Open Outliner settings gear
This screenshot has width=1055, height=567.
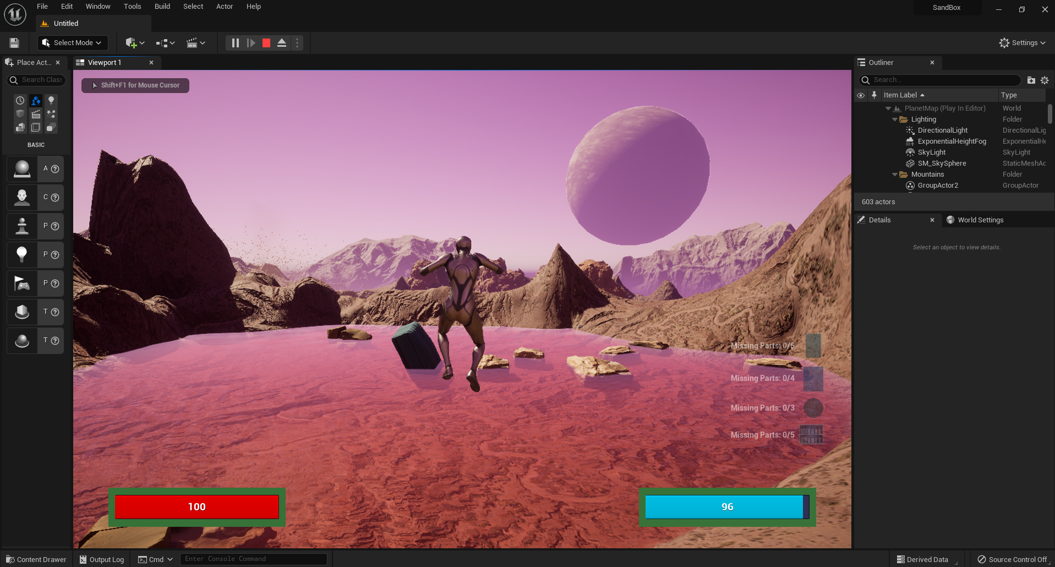(x=1045, y=80)
